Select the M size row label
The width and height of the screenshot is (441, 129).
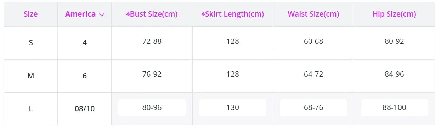(x=31, y=76)
